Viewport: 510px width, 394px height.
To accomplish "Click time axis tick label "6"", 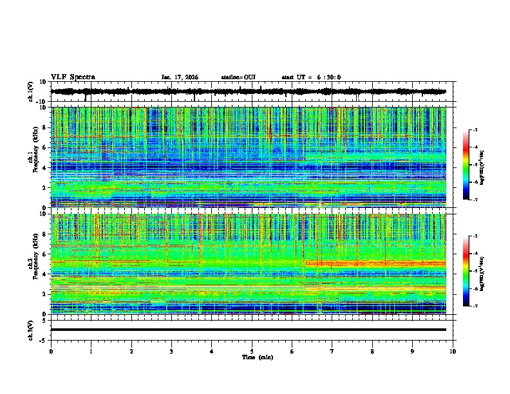I will (x=292, y=352).
